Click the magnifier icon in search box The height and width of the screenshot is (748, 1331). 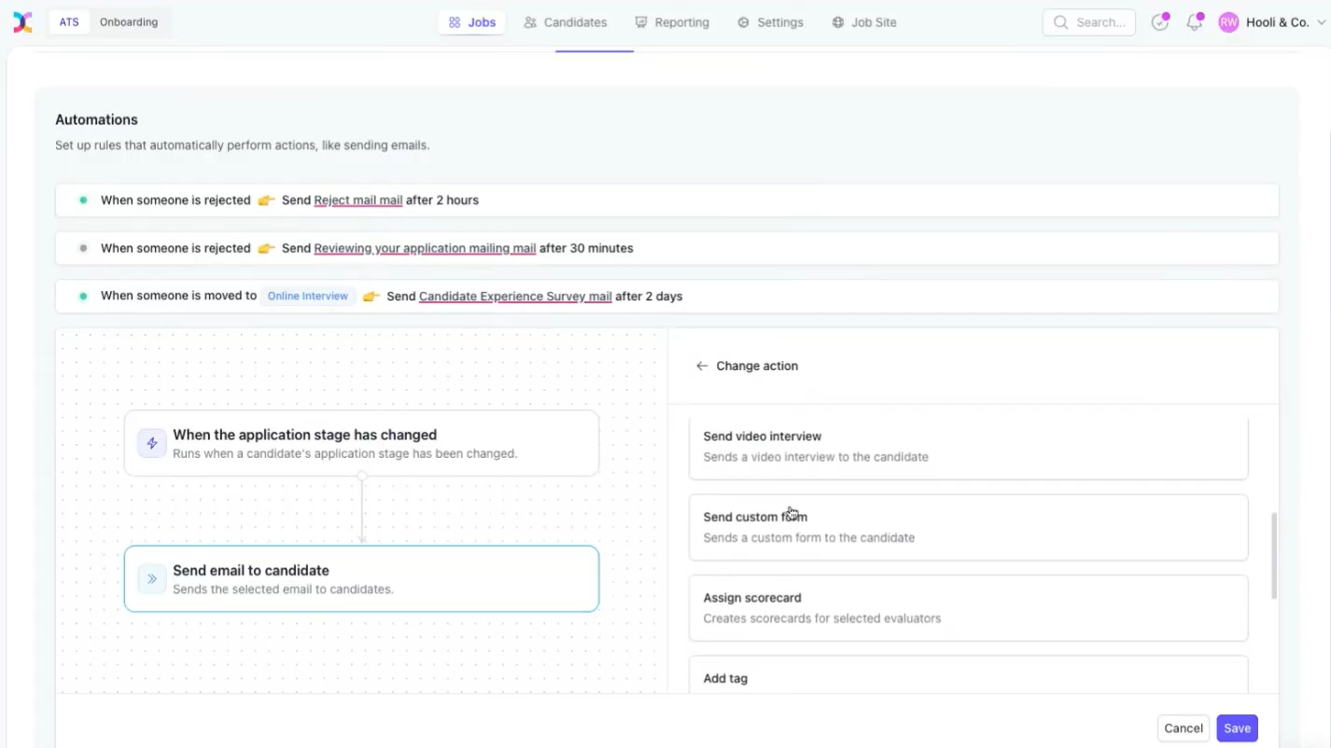(x=1060, y=22)
